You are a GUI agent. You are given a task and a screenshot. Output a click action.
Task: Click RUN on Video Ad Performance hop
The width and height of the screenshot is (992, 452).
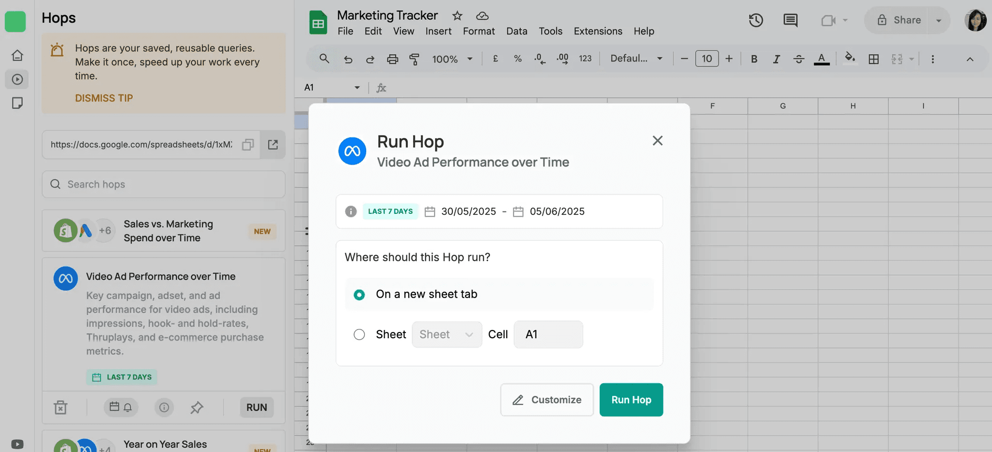point(257,407)
